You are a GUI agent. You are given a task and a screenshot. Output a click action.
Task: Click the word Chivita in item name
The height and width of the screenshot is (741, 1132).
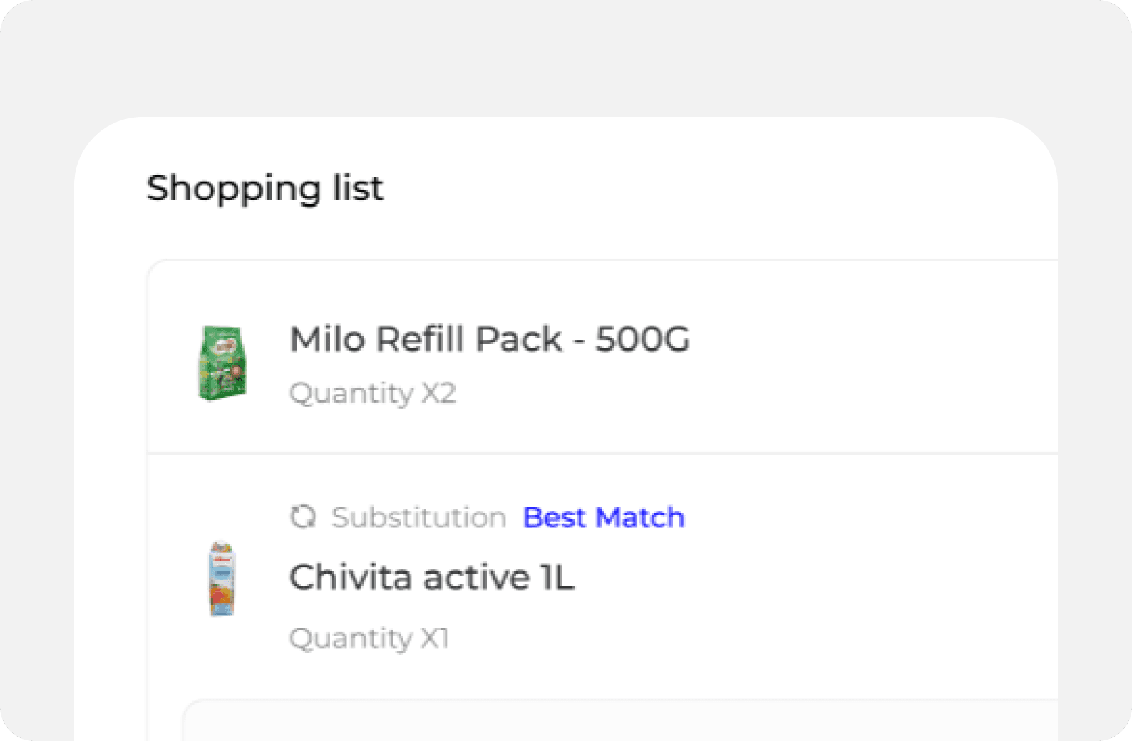point(351,577)
